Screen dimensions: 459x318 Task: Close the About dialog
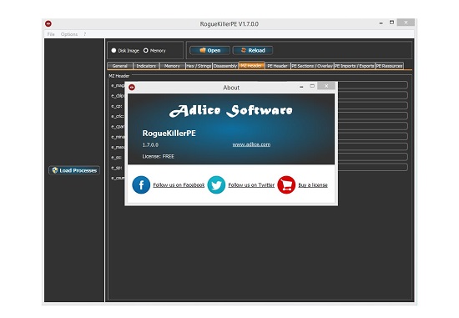(x=326, y=86)
